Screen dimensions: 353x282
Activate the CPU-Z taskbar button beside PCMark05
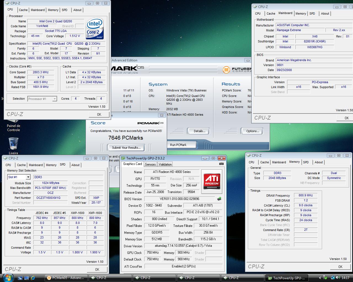(110, 278)
